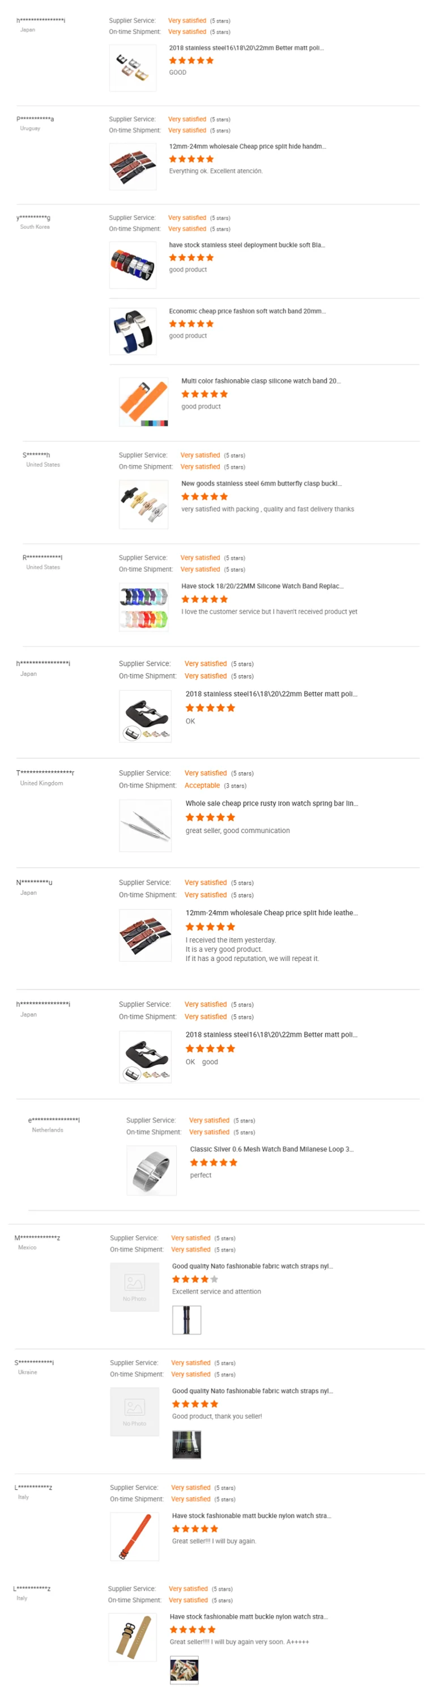This screenshot has width=430, height=1700.
Task: Enlarge review photo below "Good product, thank you seller!"
Action: point(186,1444)
